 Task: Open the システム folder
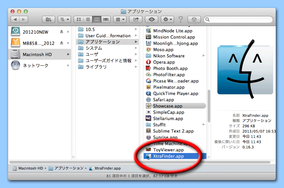click(107, 48)
